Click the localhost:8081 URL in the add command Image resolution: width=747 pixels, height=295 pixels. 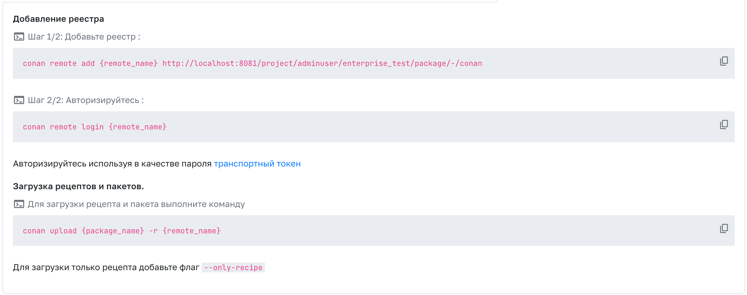[322, 63]
